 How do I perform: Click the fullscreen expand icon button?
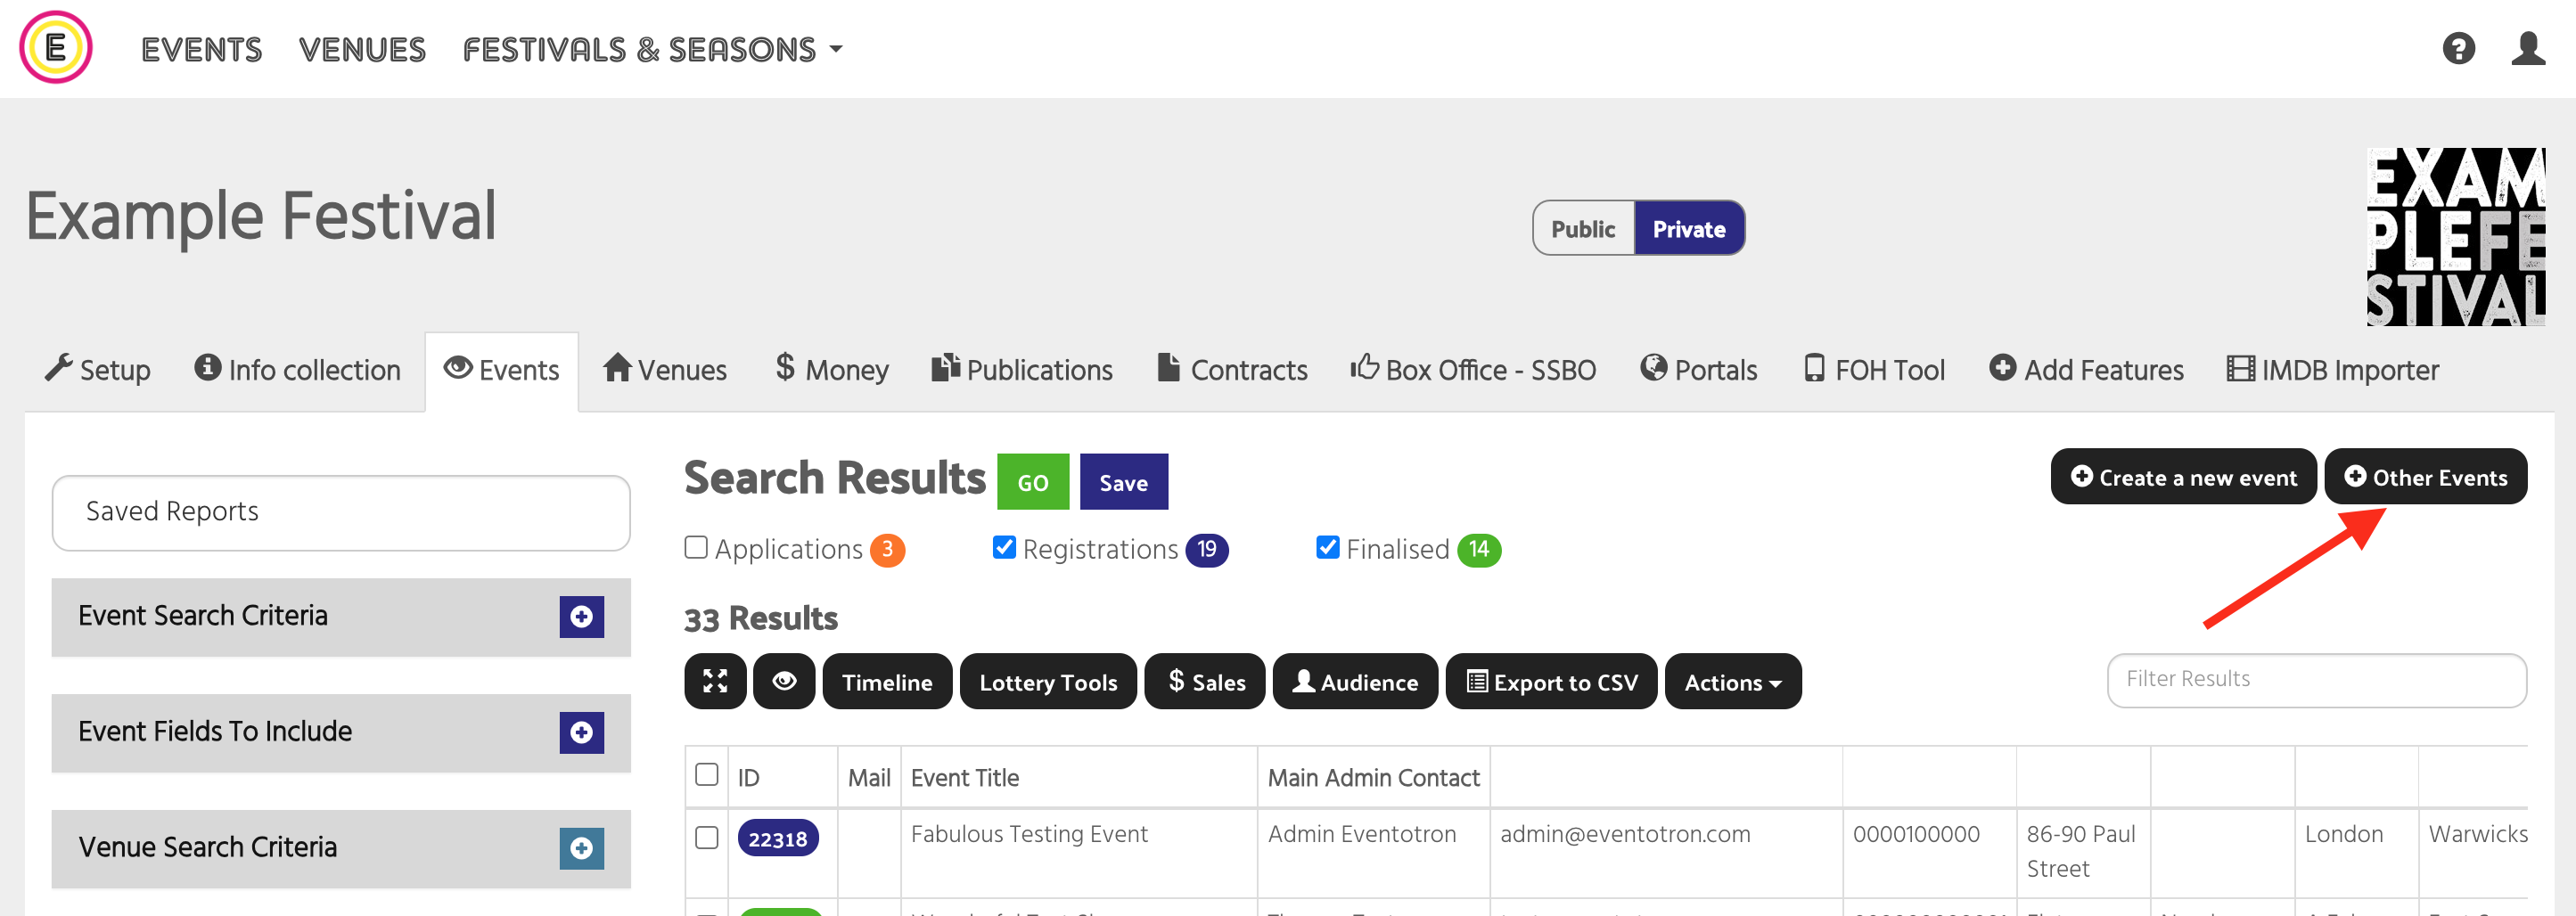[715, 681]
